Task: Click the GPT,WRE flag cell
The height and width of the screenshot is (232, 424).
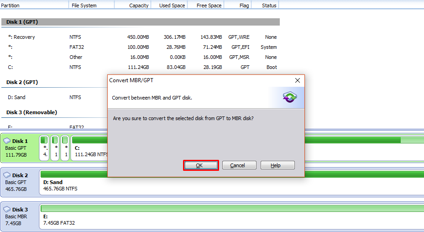Action: [239, 37]
